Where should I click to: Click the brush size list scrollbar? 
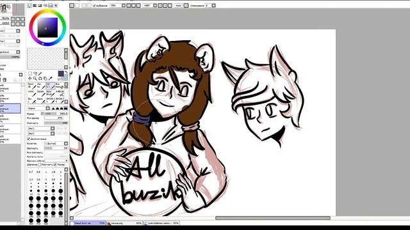click(66, 197)
